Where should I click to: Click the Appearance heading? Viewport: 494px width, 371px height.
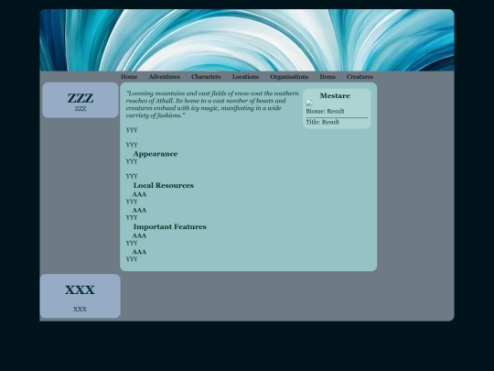156,154
